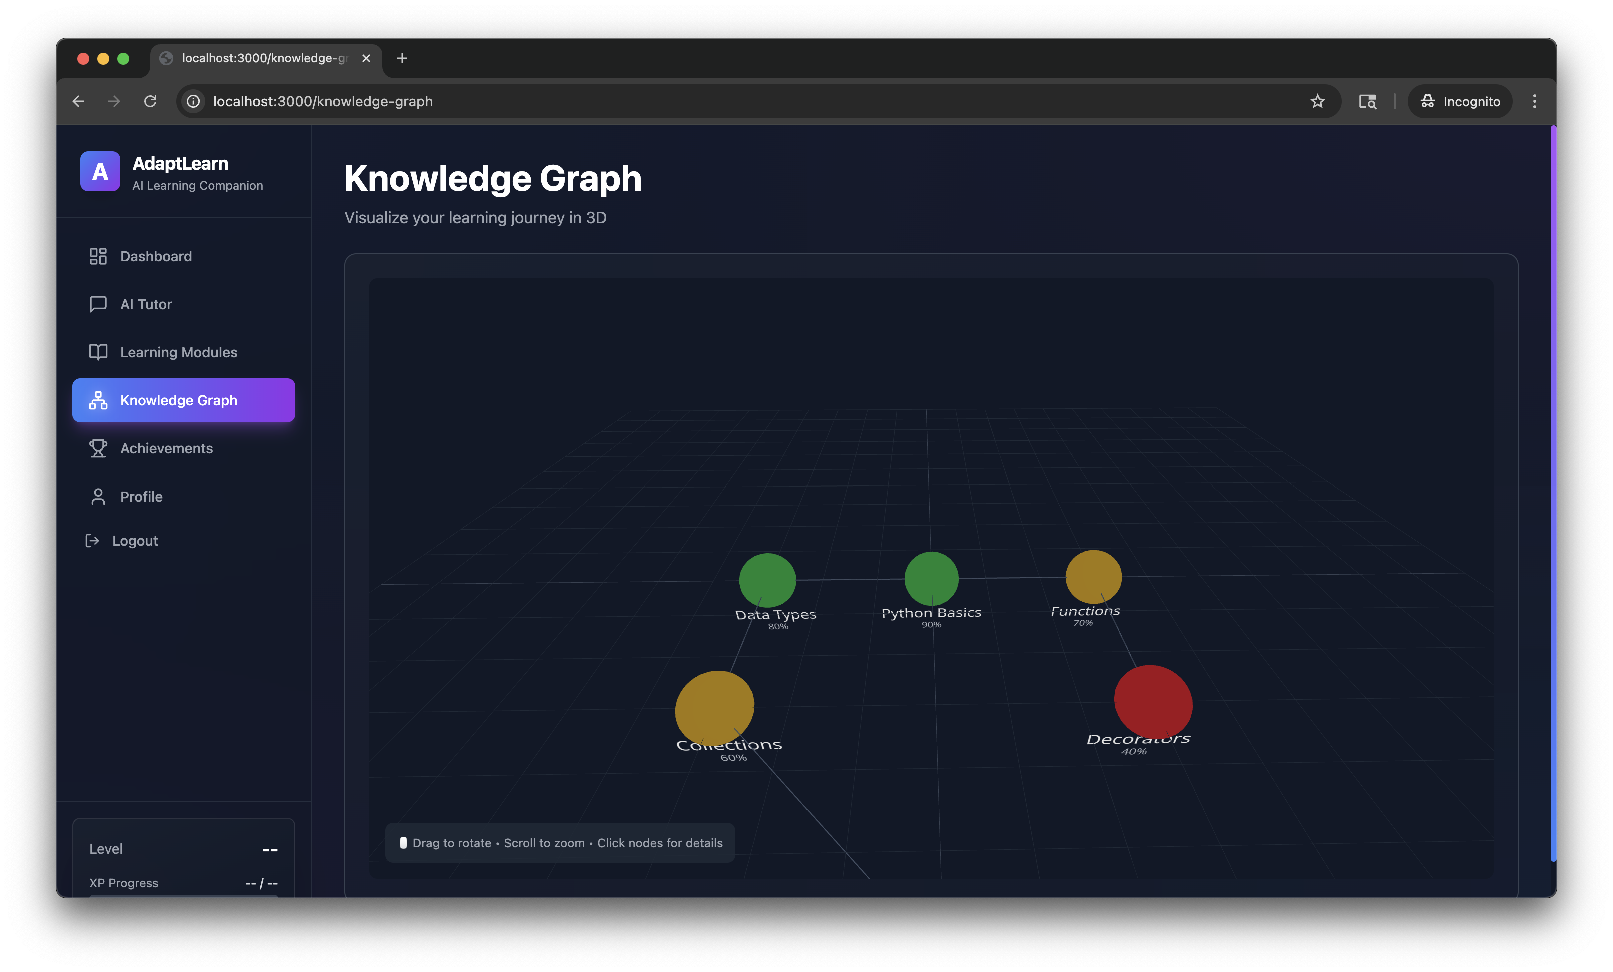Select the red Decorators node
Viewport: 1613px width, 972px height.
coord(1153,700)
